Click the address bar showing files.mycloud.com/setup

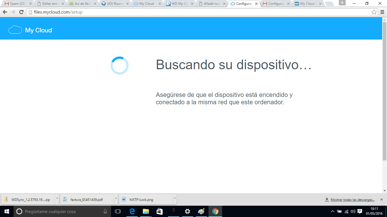point(198,12)
